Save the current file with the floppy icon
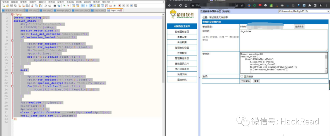Screen dimensions: 330x136 coord(11,6)
